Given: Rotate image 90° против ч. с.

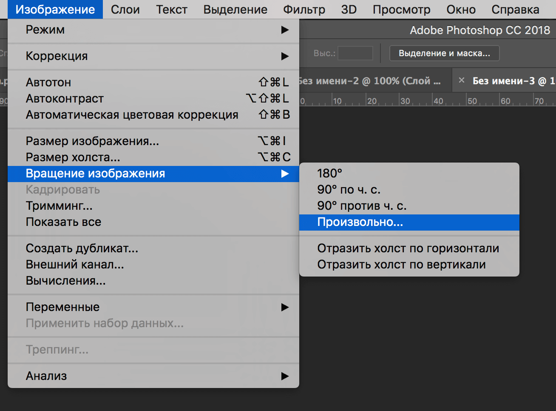Looking at the screenshot, I should 361,206.
